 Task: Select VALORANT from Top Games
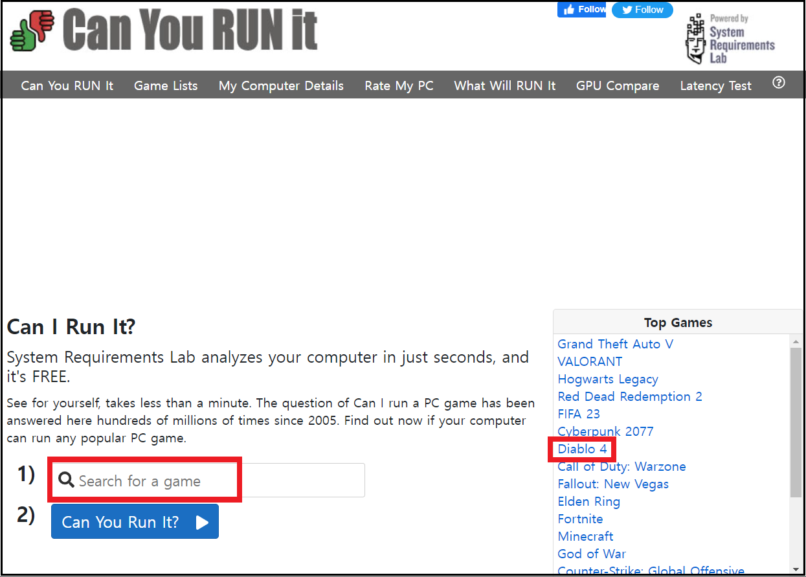point(590,361)
